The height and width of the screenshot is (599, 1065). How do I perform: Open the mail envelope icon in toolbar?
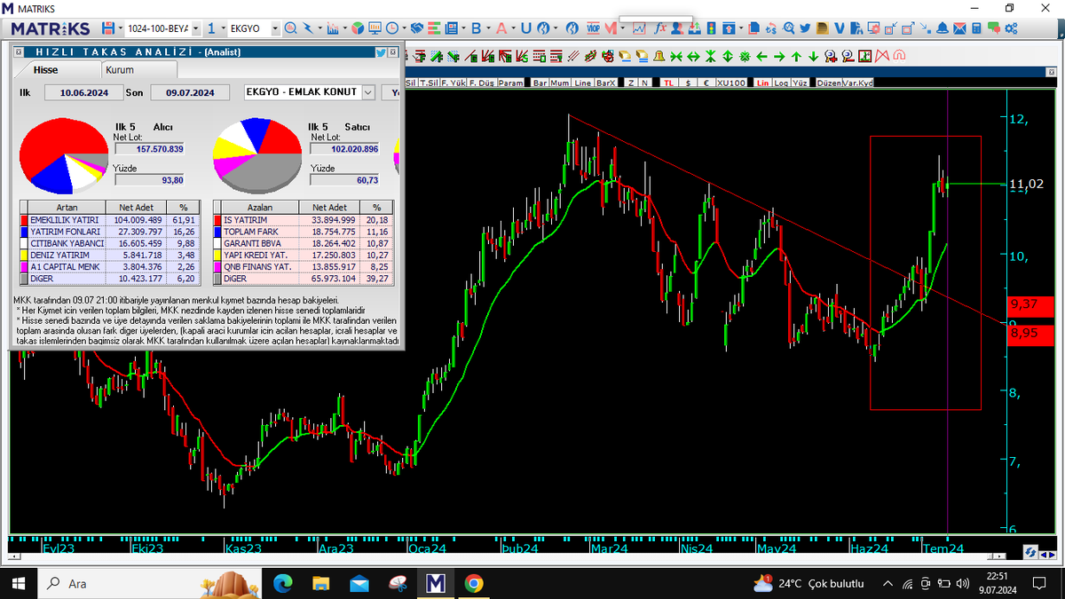coord(959,28)
